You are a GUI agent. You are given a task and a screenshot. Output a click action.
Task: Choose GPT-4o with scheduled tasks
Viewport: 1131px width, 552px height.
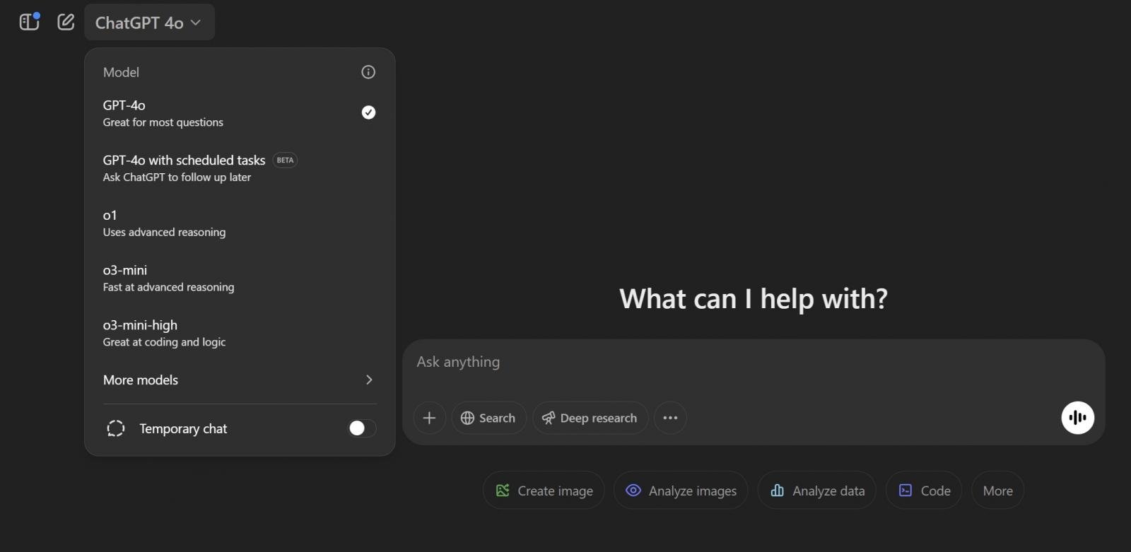coord(240,168)
